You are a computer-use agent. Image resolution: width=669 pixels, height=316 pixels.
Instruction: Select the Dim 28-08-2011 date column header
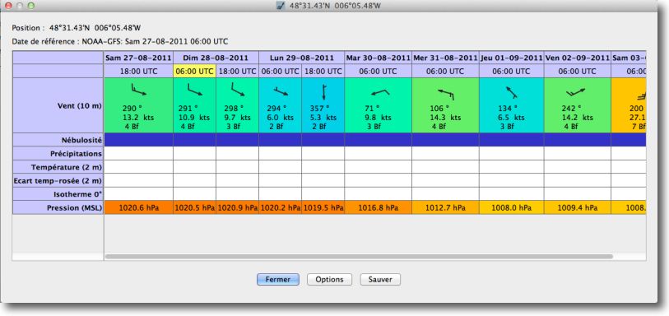point(216,58)
